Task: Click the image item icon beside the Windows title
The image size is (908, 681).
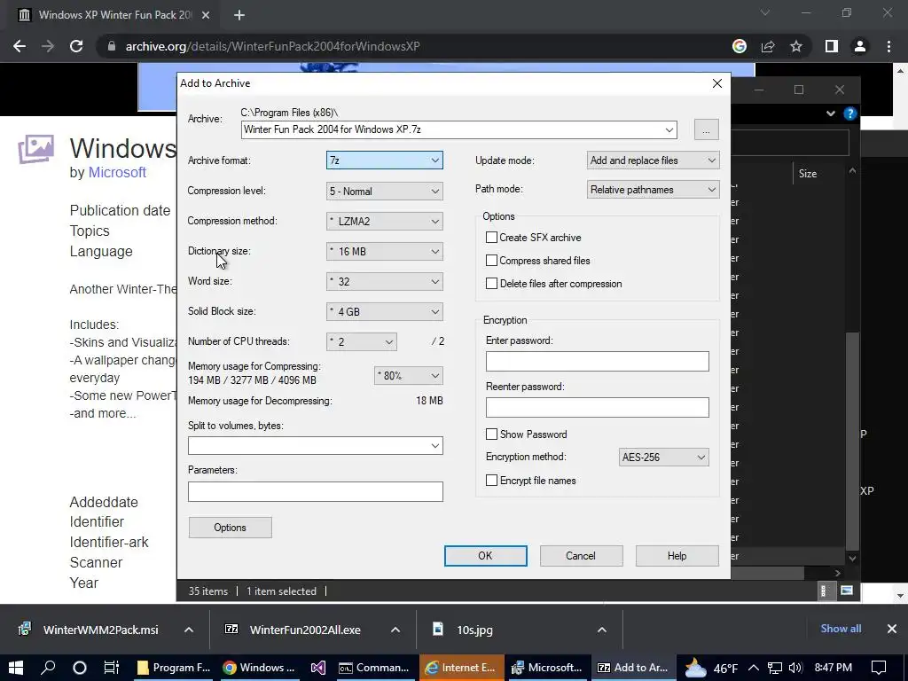Action: (35, 149)
